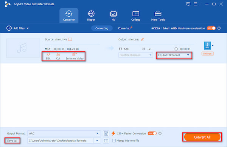Viewport: 227px width, 147px height.
Task: Click the lightning bolt icon
Action: [x=113, y=133]
